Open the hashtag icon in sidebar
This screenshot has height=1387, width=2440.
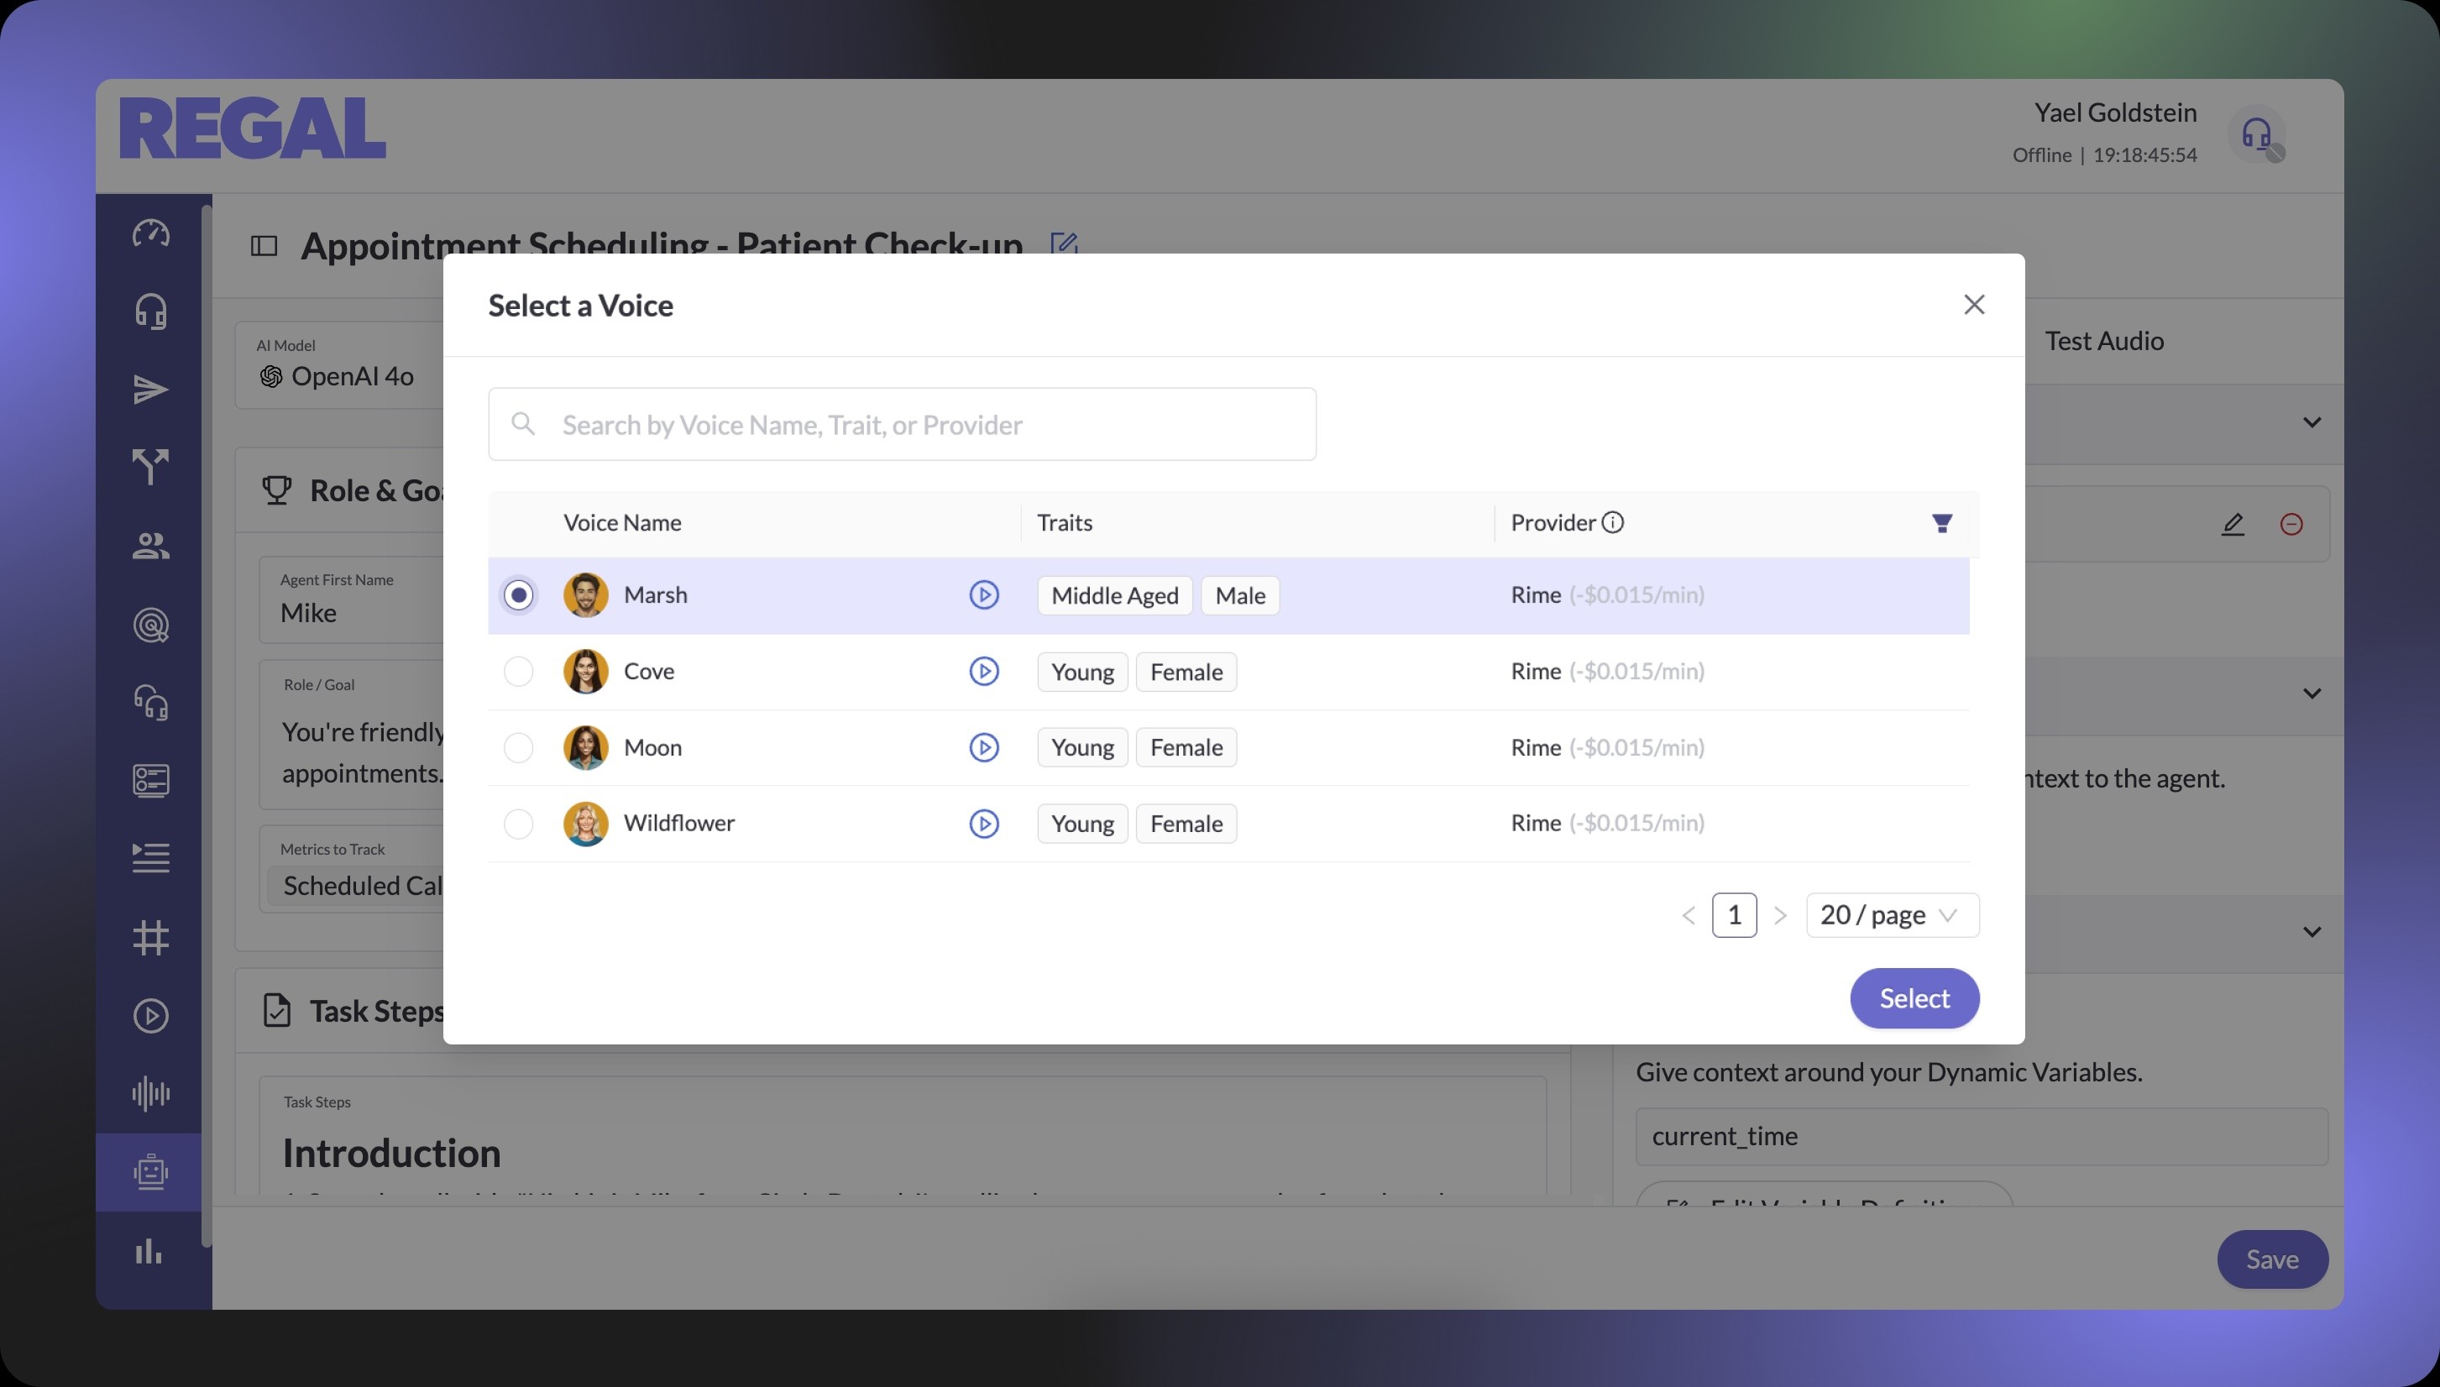pyautogui.click(x=150, y=937)
